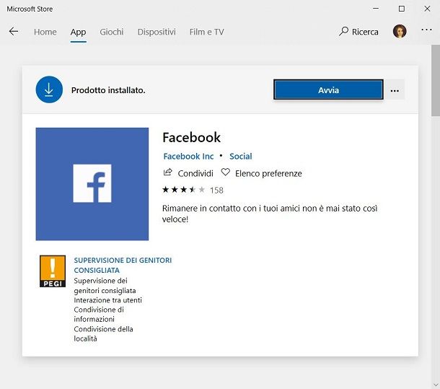
Task: Click the scrollbar down arrow
Action: [436, 385]
